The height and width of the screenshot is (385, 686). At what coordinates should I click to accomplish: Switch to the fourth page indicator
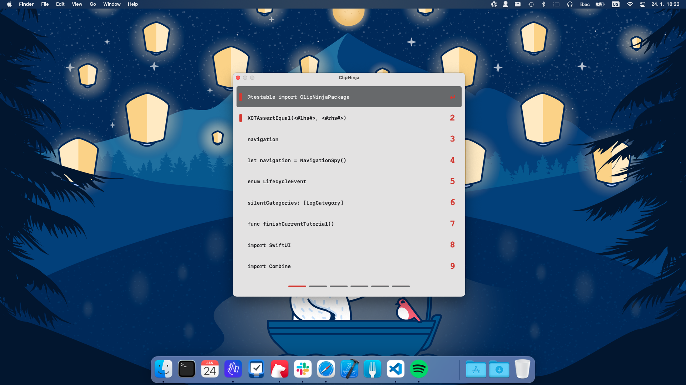(359, 286)
